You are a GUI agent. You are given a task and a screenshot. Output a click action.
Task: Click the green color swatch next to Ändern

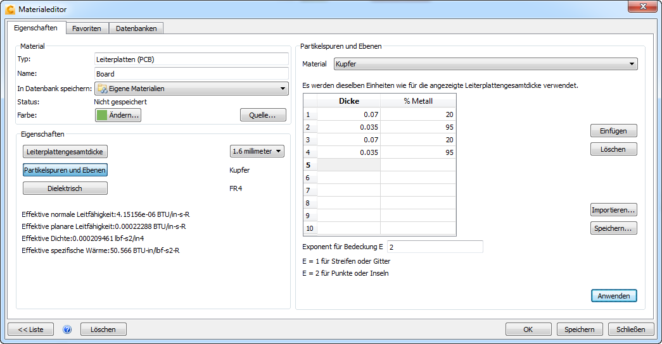pyautogui.click(x=102, y=115)
